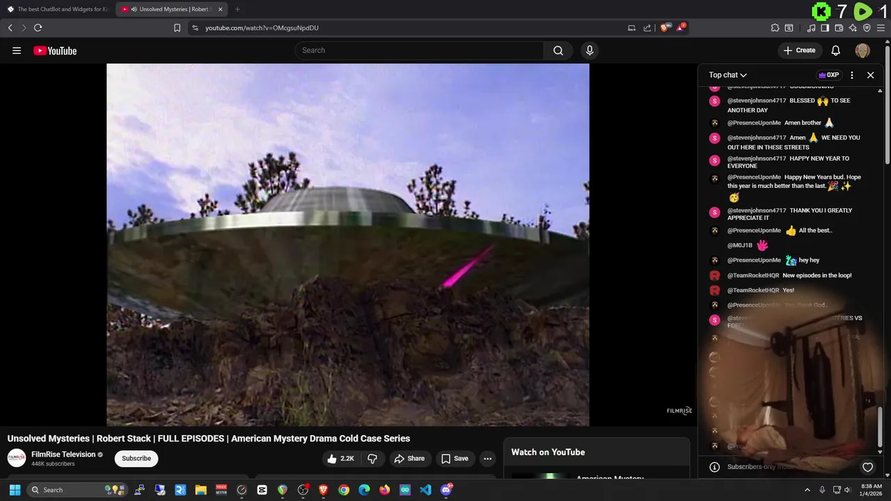Viewport: 891px width, 501px height.
Task: Open File Explorer from the taskbar
Action: [x=200, y=490]
